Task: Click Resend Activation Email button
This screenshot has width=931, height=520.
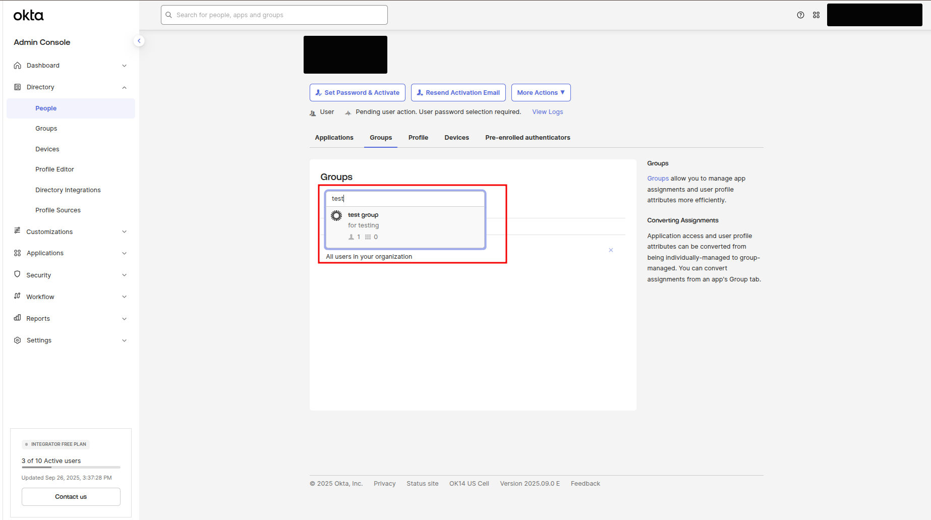Action: 458,93
